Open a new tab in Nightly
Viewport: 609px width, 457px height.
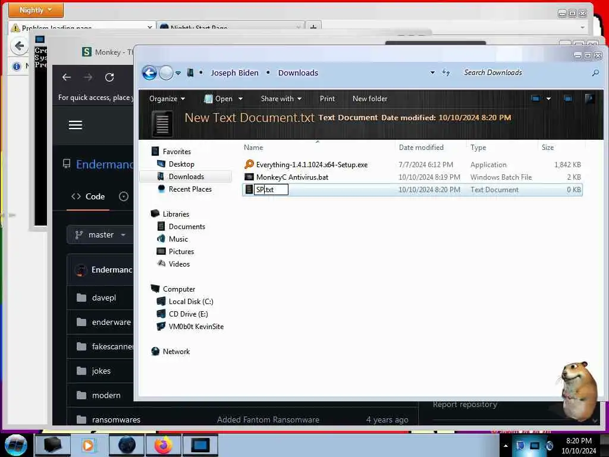[313, 27]
